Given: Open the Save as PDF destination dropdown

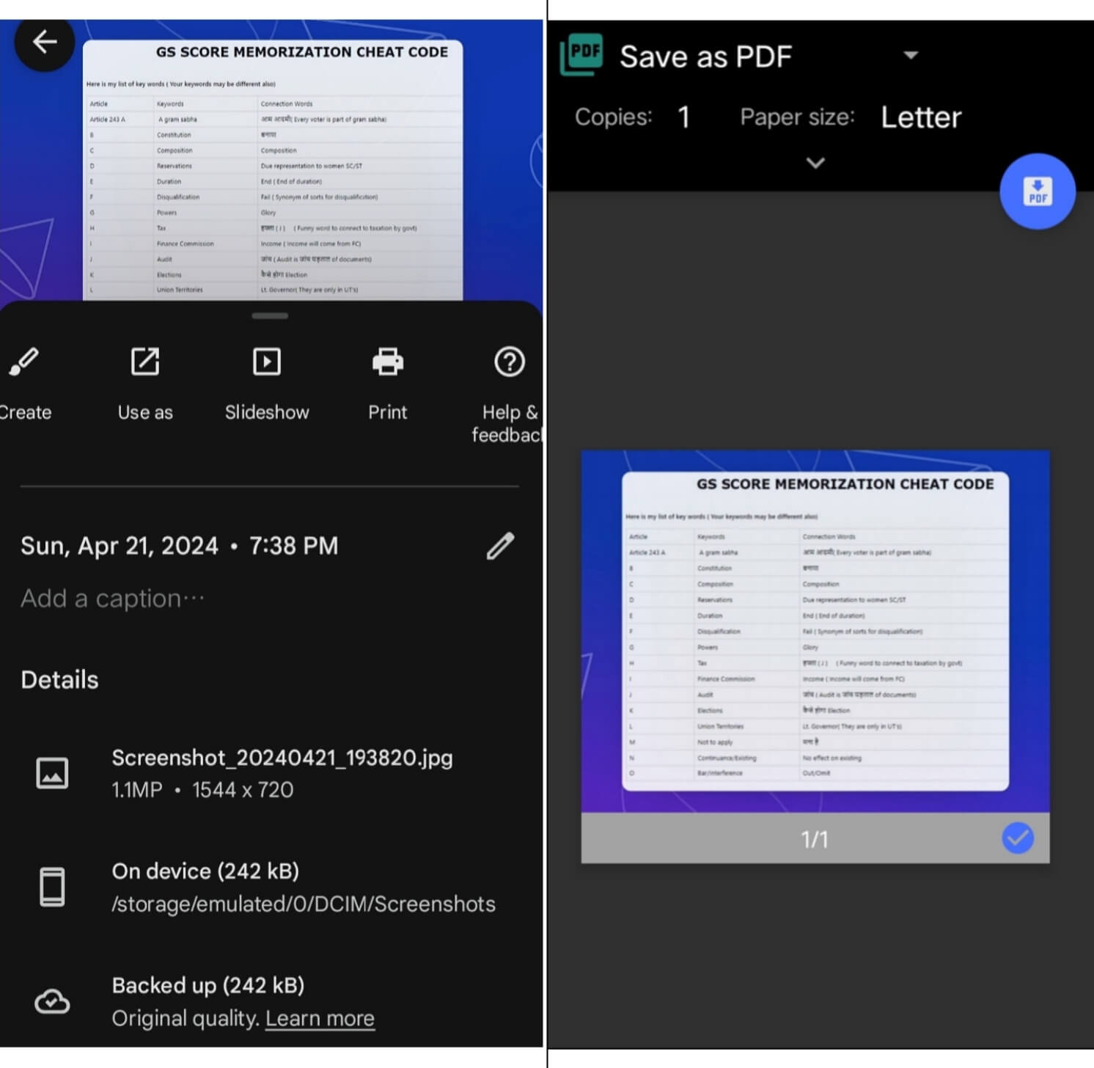Looking at the screenshot, I should coord(910,55).
